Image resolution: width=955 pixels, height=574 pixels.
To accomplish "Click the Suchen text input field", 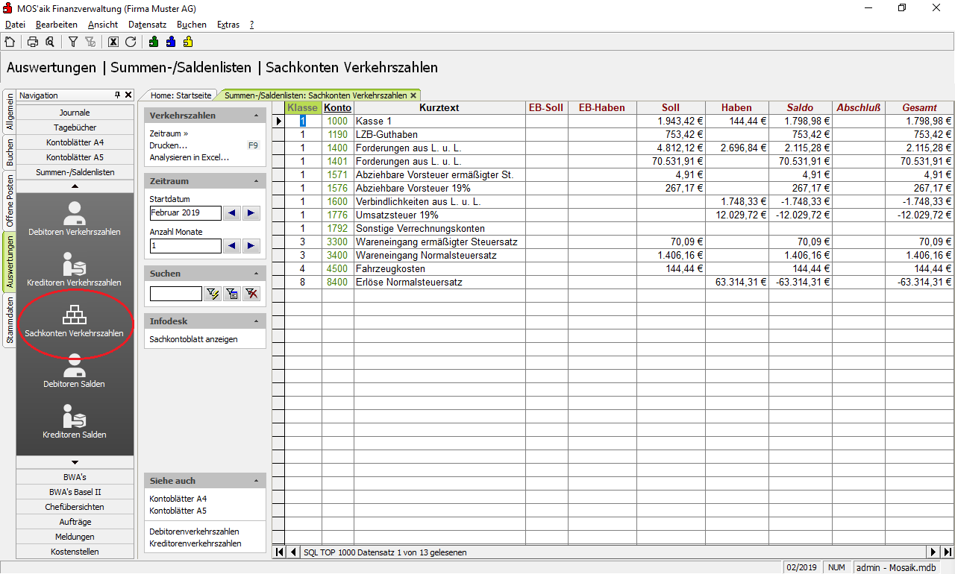I will coord(175,294).
